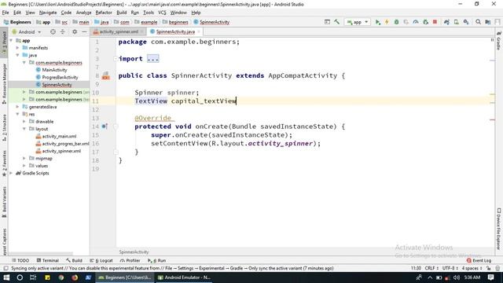Hide the project panel with minus icon
Image resolution: width=503 pixels, height=283 pixels.
(84, 31)
